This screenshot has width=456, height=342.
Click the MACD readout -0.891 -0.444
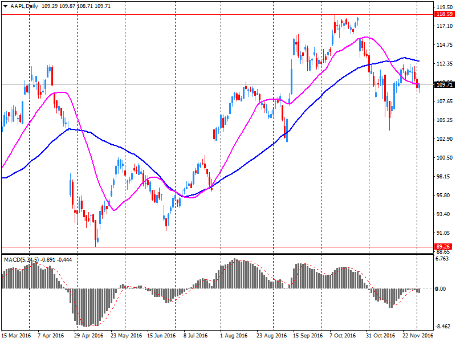[x=56, y=260]
